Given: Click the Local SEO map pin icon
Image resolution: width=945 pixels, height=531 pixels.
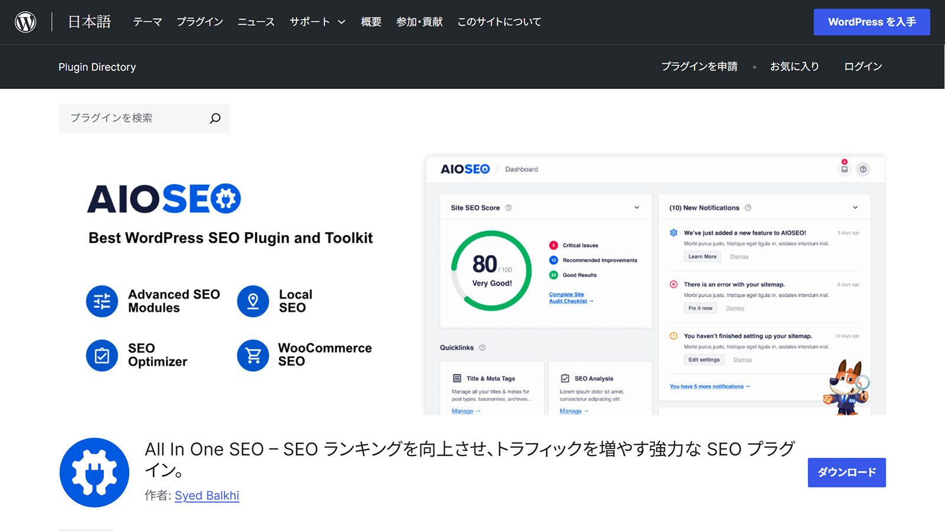Looking at the screenshot, I should [x=253, y=301].
